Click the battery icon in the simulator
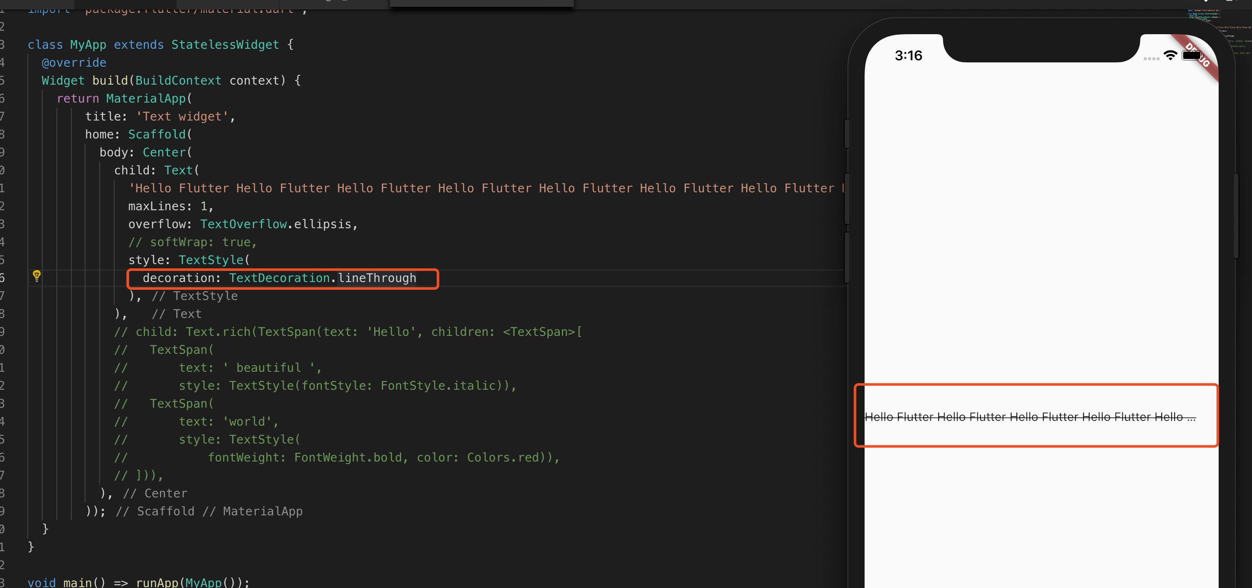Viewport: 1252px width, 588px height. pyautogui.click(x=1191, y=56)
